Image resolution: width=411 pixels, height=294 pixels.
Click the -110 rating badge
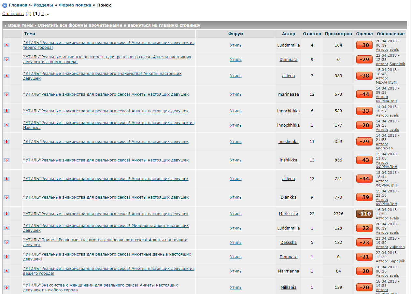(364, 214)
